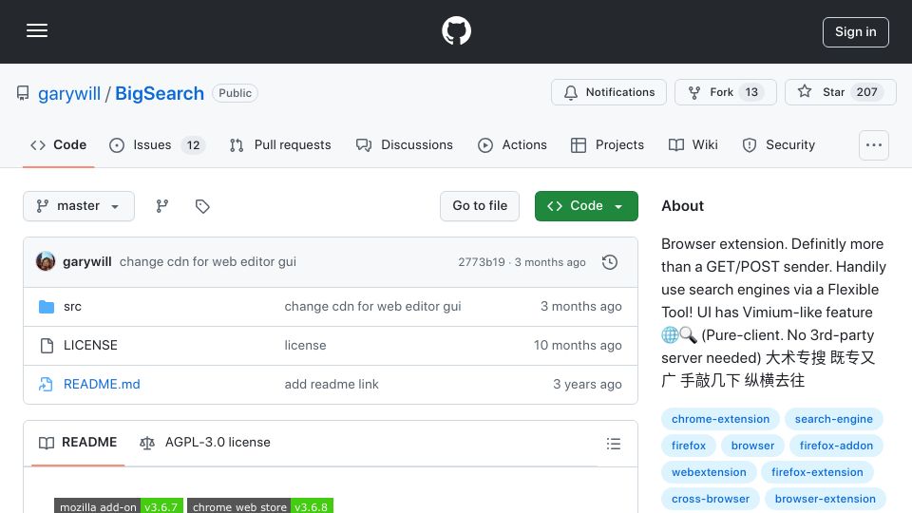View commit history clock icon
The height and width of the screenshot is (513, 912).
point(610,262)
